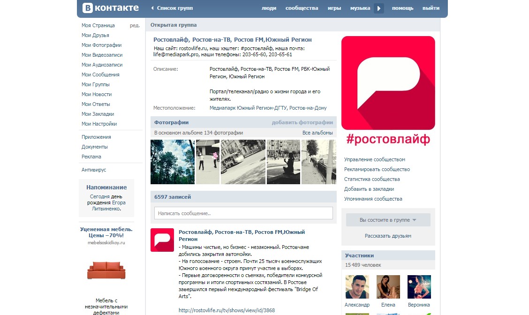Open the tilted street tram photo
The height and width of the screenshot is (315, 529).
point(243,162)
